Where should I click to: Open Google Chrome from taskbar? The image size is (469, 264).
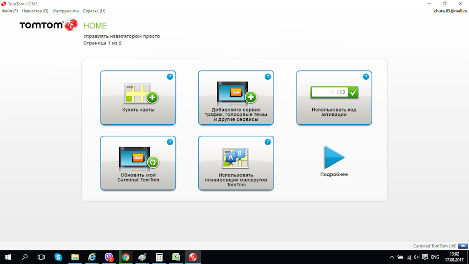click(126, 257)
